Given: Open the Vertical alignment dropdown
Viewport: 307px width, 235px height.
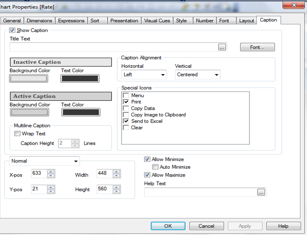Looking at the screenshot, I should coord(216,75).
